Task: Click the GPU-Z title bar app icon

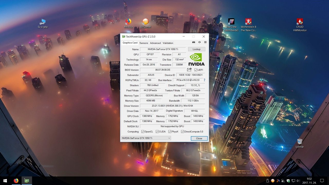Action: 124,36
